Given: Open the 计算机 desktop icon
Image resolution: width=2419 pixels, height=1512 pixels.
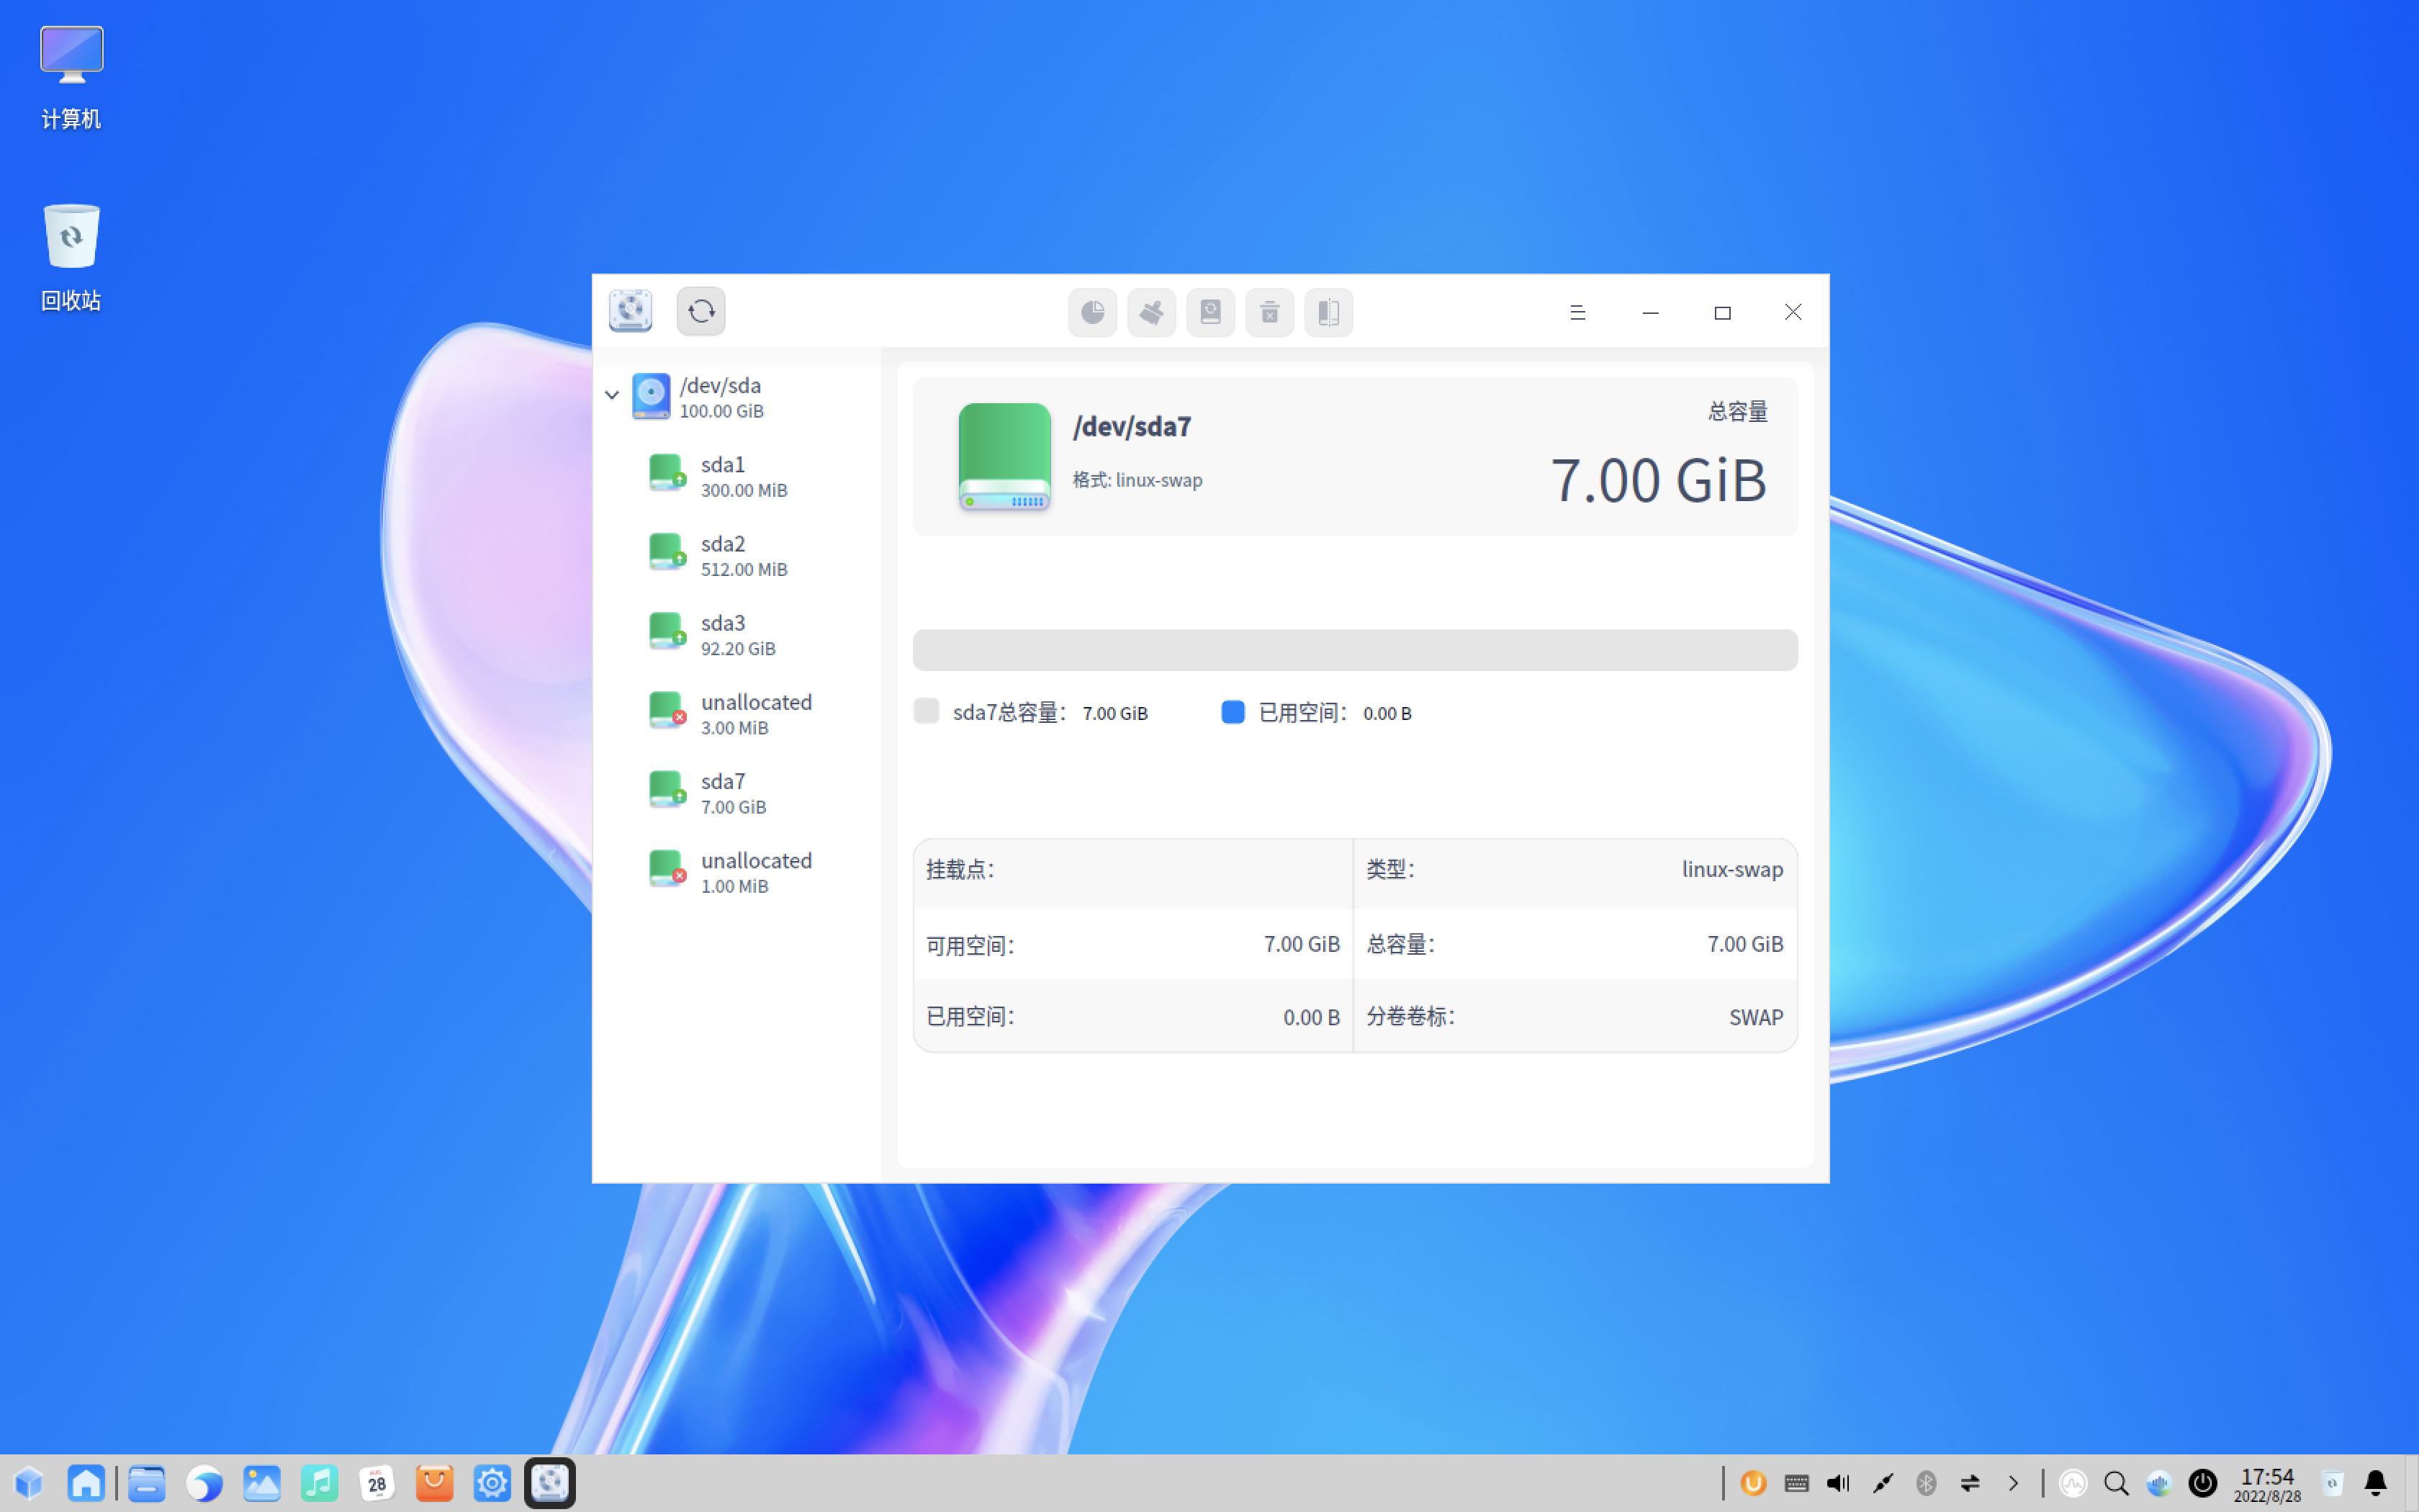Looking at the screenshot, I should 71,78.
